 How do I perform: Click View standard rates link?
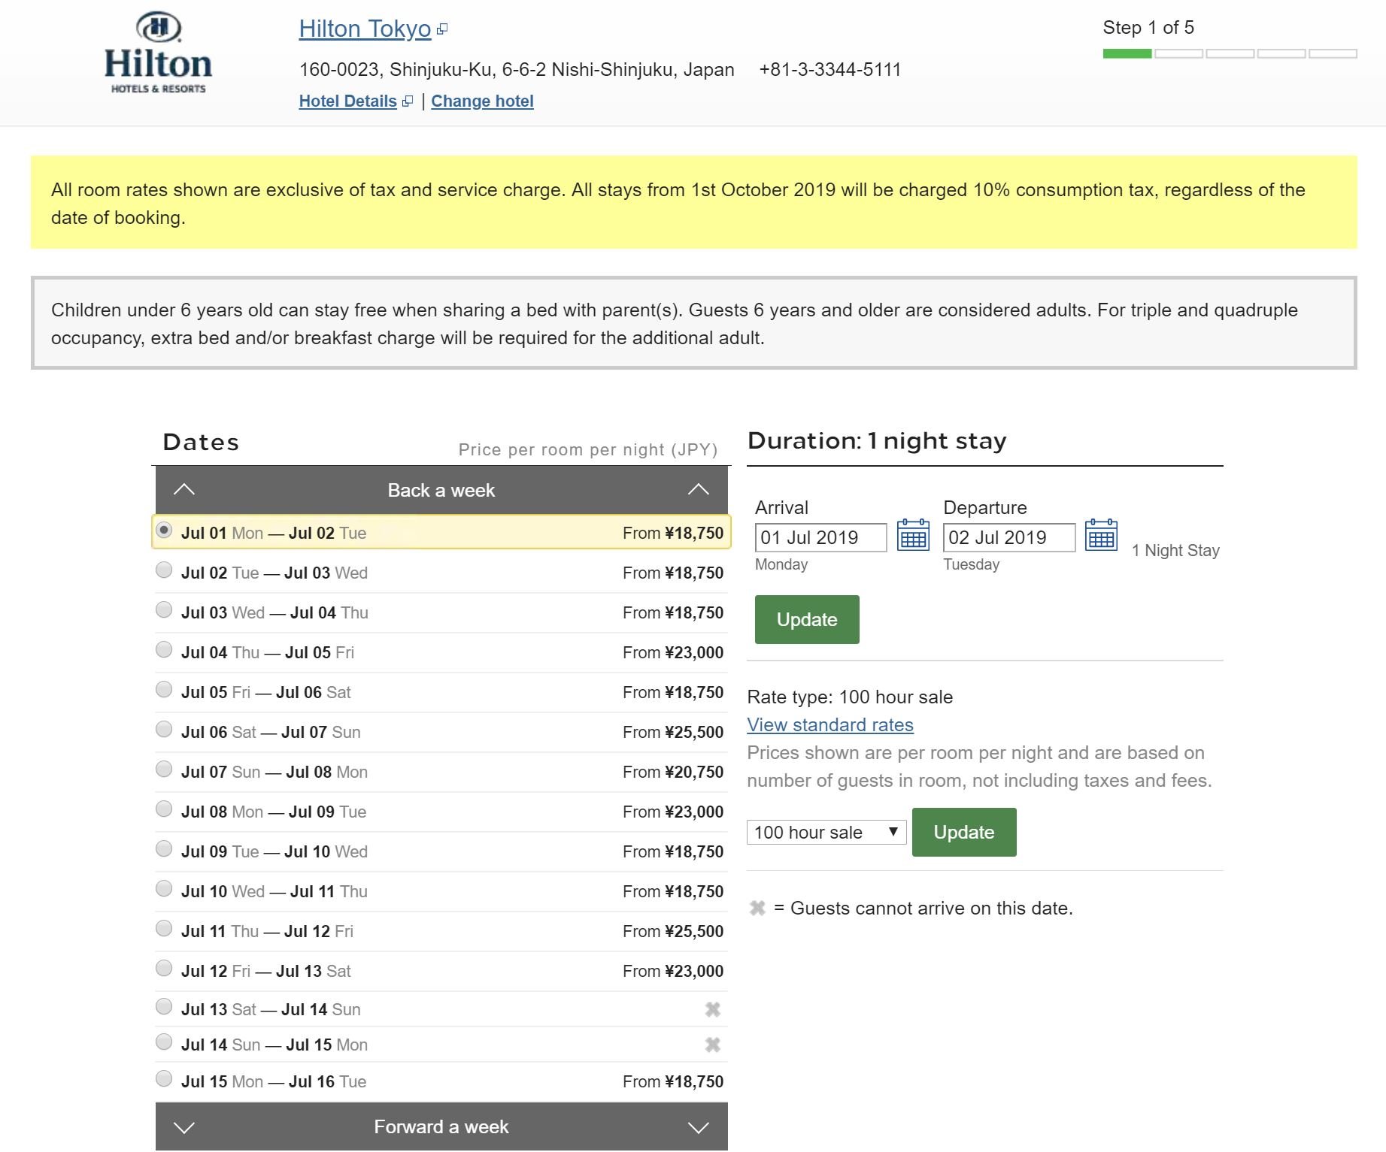click(830, 724)
